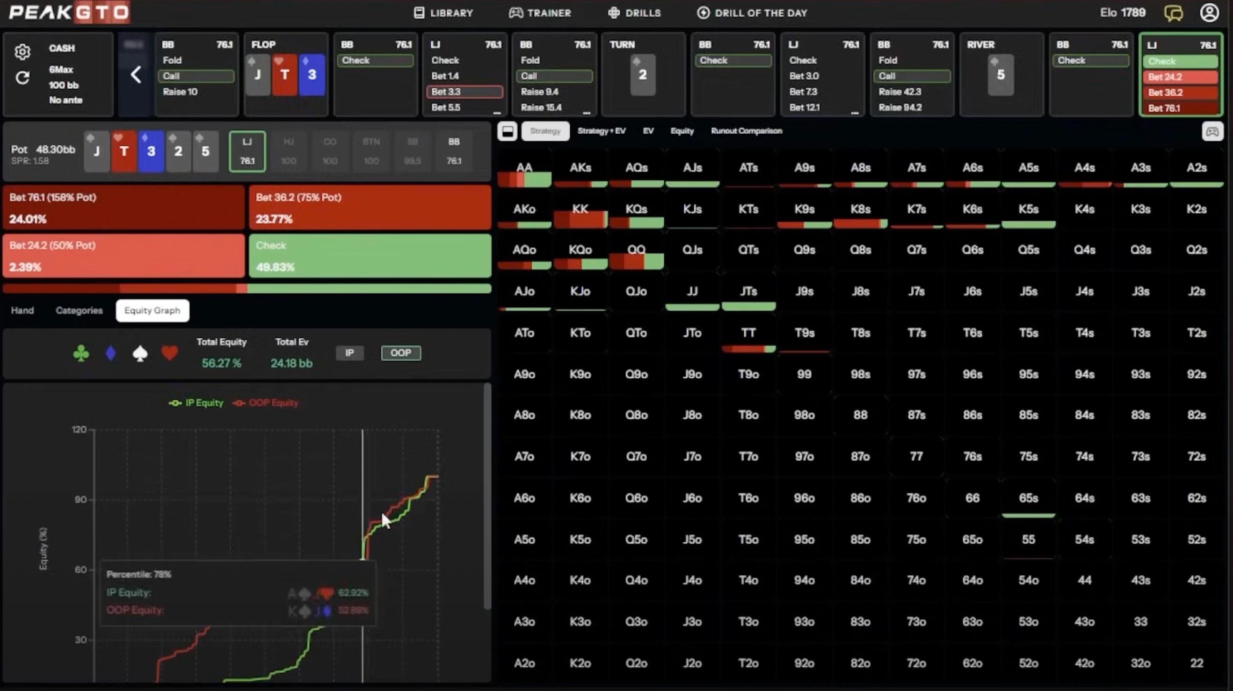
Task: Click the refresh/reset icon
Action: pos(22,78)
